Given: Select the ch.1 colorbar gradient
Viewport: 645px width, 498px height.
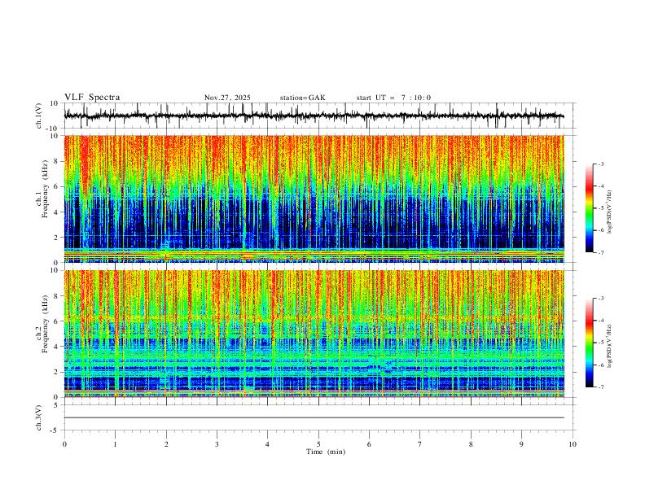Looking at the screenshot, I should click(590, 208).
